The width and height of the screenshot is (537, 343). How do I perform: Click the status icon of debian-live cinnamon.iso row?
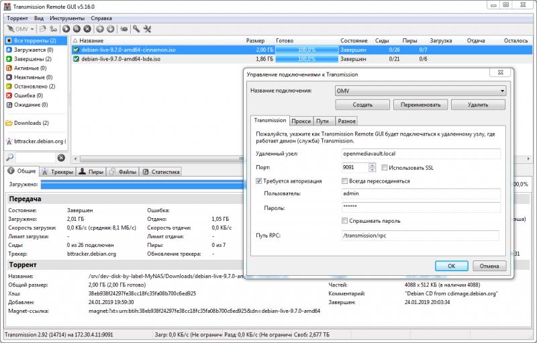(x=76, y=50)
